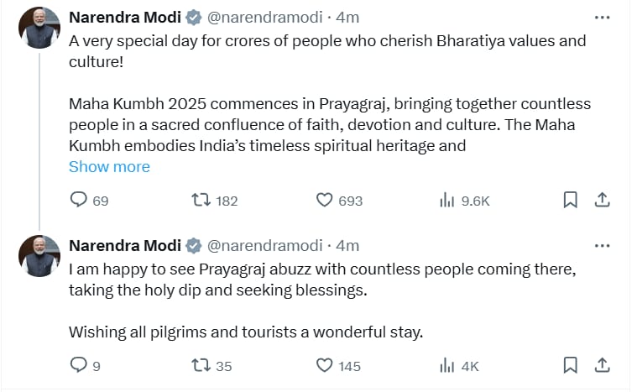Open Narendra Modi profile from first tweet name
The image size is (637, 392).
[x=125, y=17]
